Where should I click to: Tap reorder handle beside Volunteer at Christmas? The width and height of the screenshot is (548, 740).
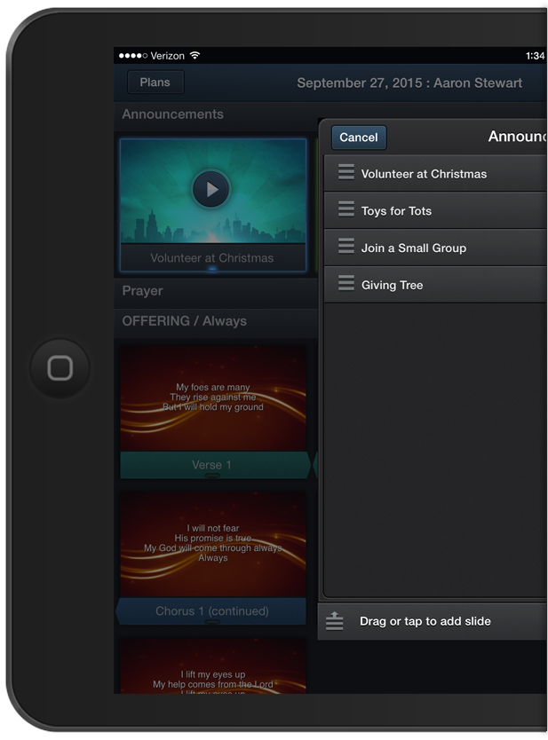pos(345,173)
